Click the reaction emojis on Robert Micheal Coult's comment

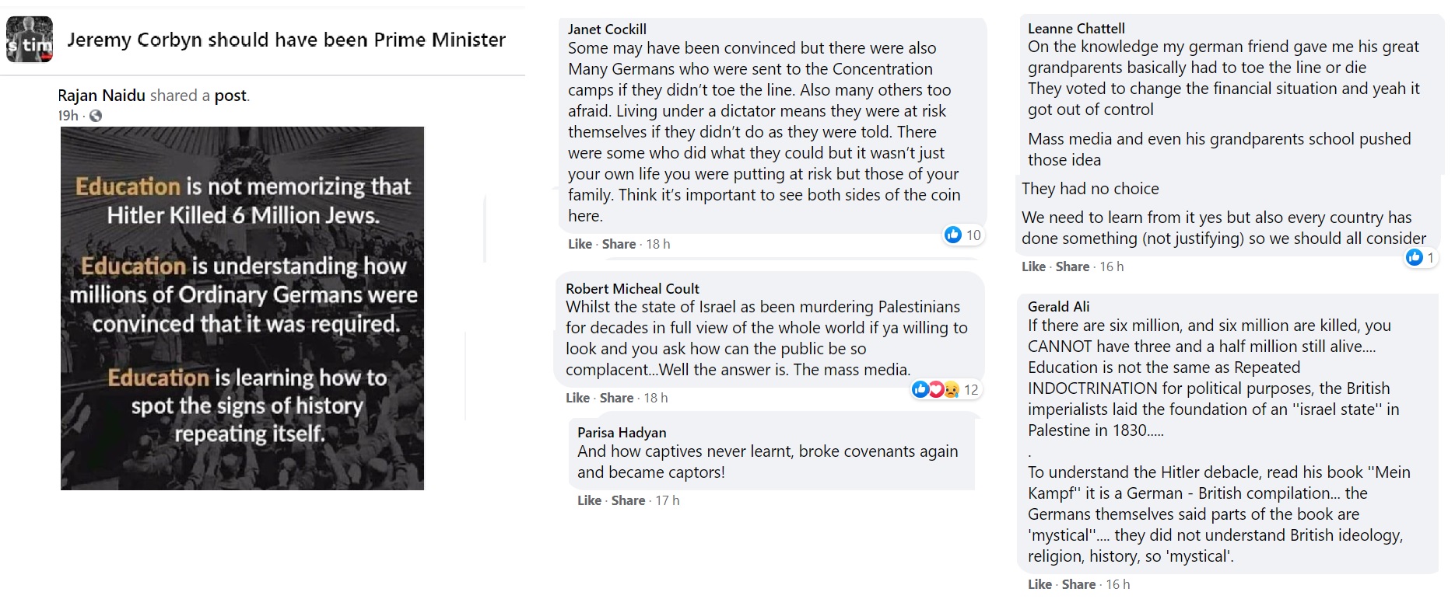coord(935,389)
